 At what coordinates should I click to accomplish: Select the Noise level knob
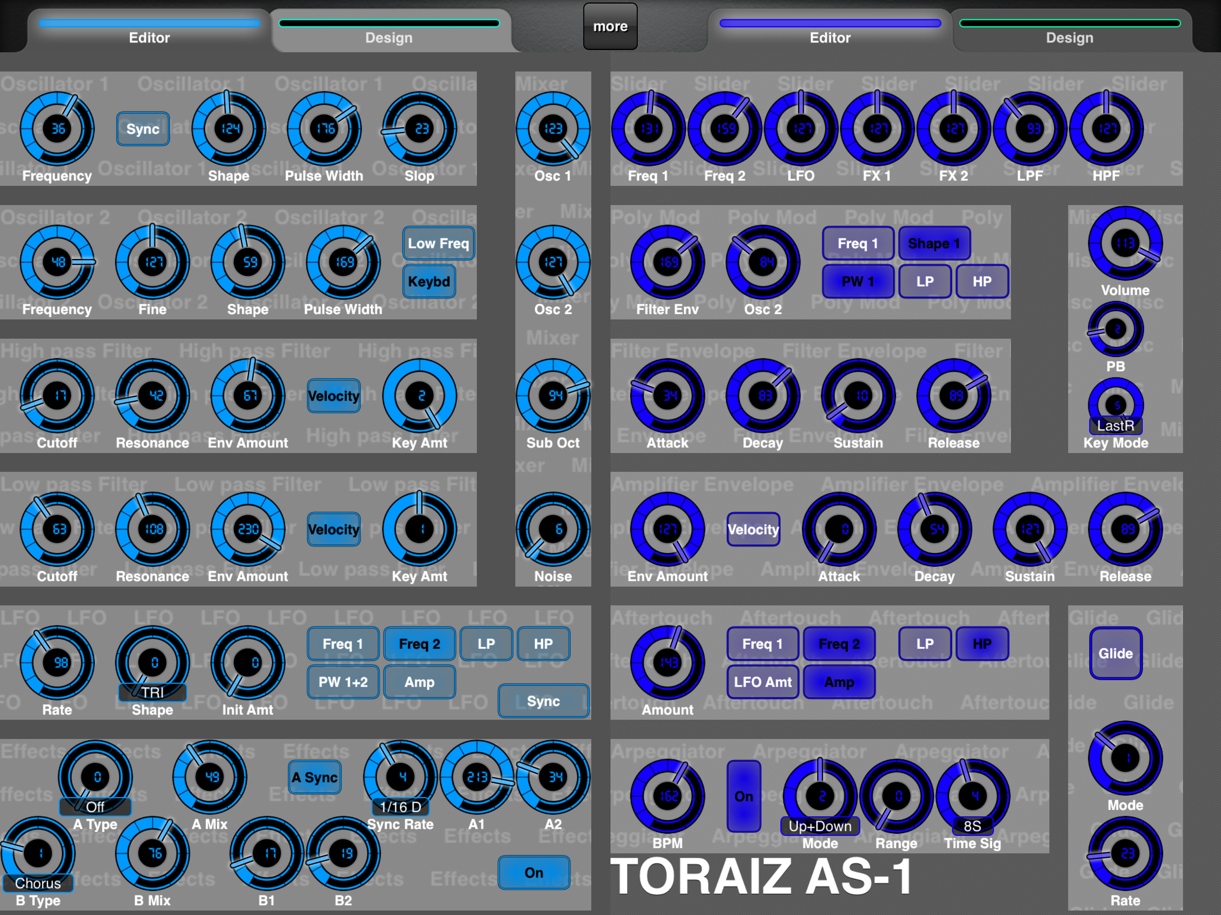(x=553, y=529)
